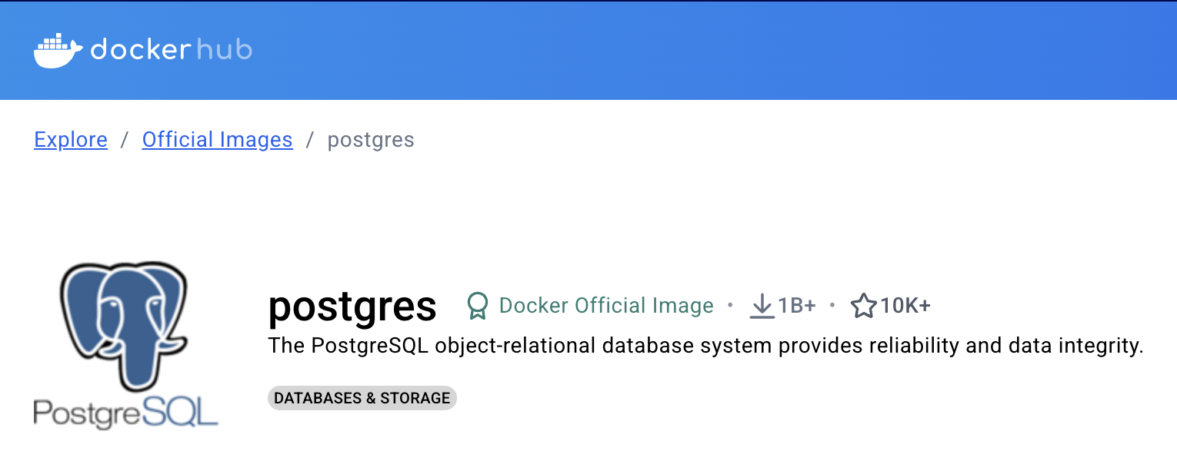
Task: Click the 1B+ pulls count
Action: 797,306
